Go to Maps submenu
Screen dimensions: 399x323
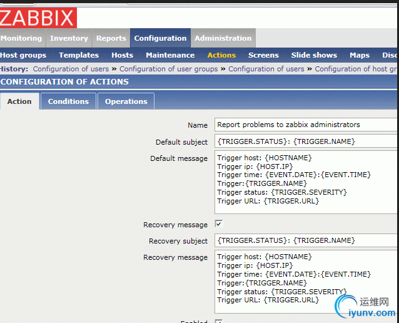pyautogui.click(x=360, y=55)
